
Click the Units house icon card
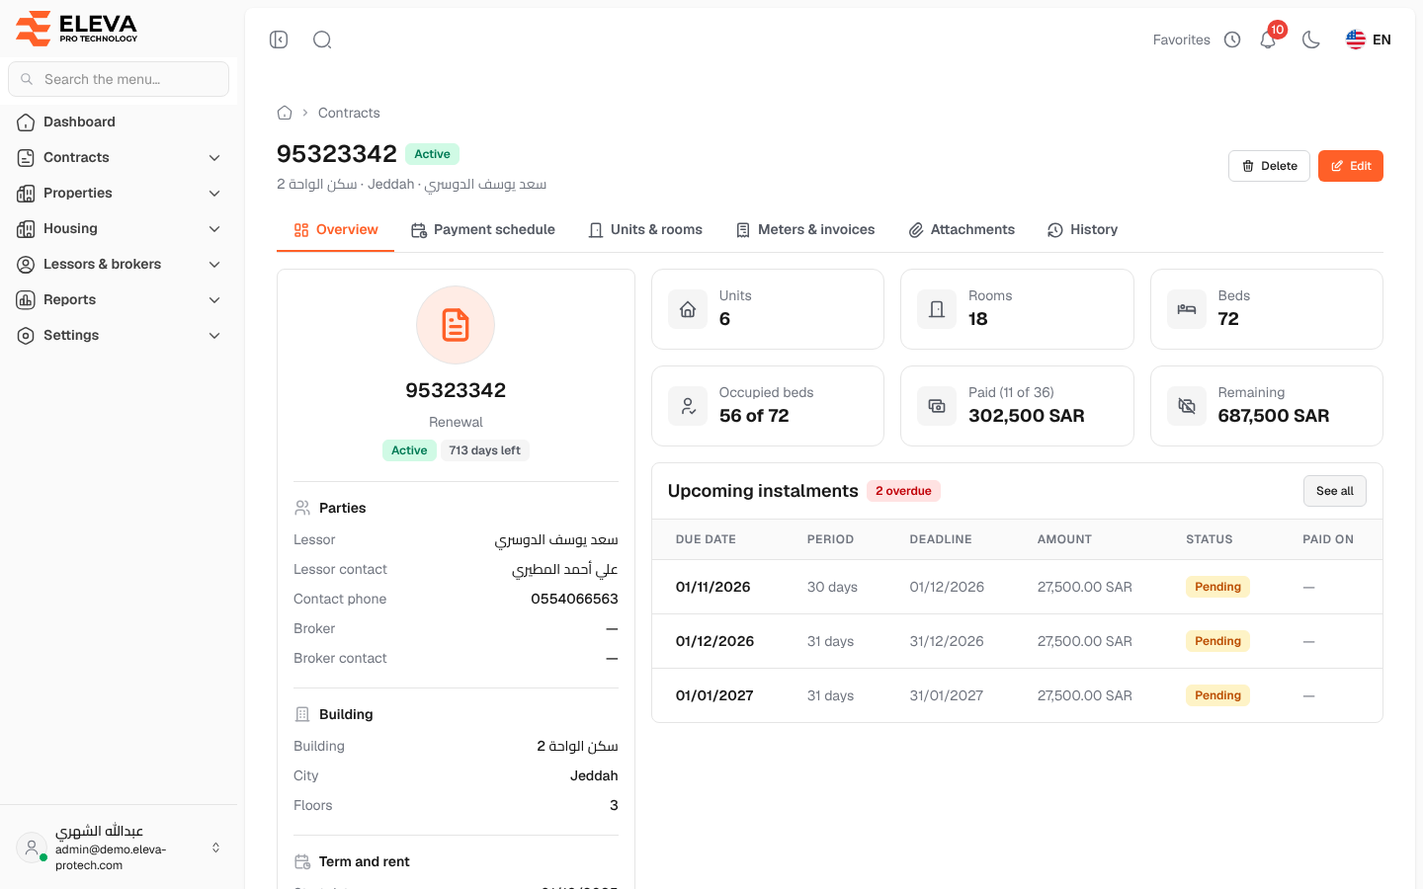click(688, 309)
